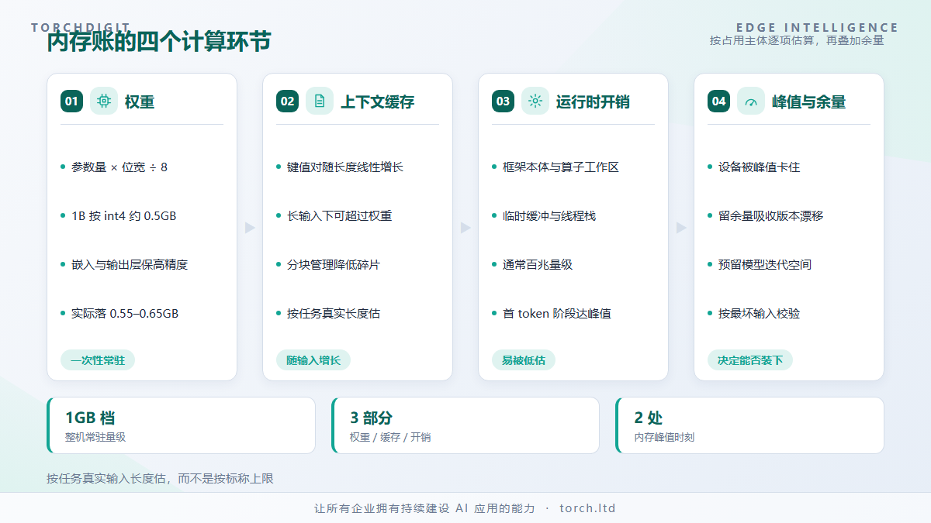Click the document icon beside 上下文缓存
The image size is (931, 523).
pyautogui.click(x=320, y=101)
